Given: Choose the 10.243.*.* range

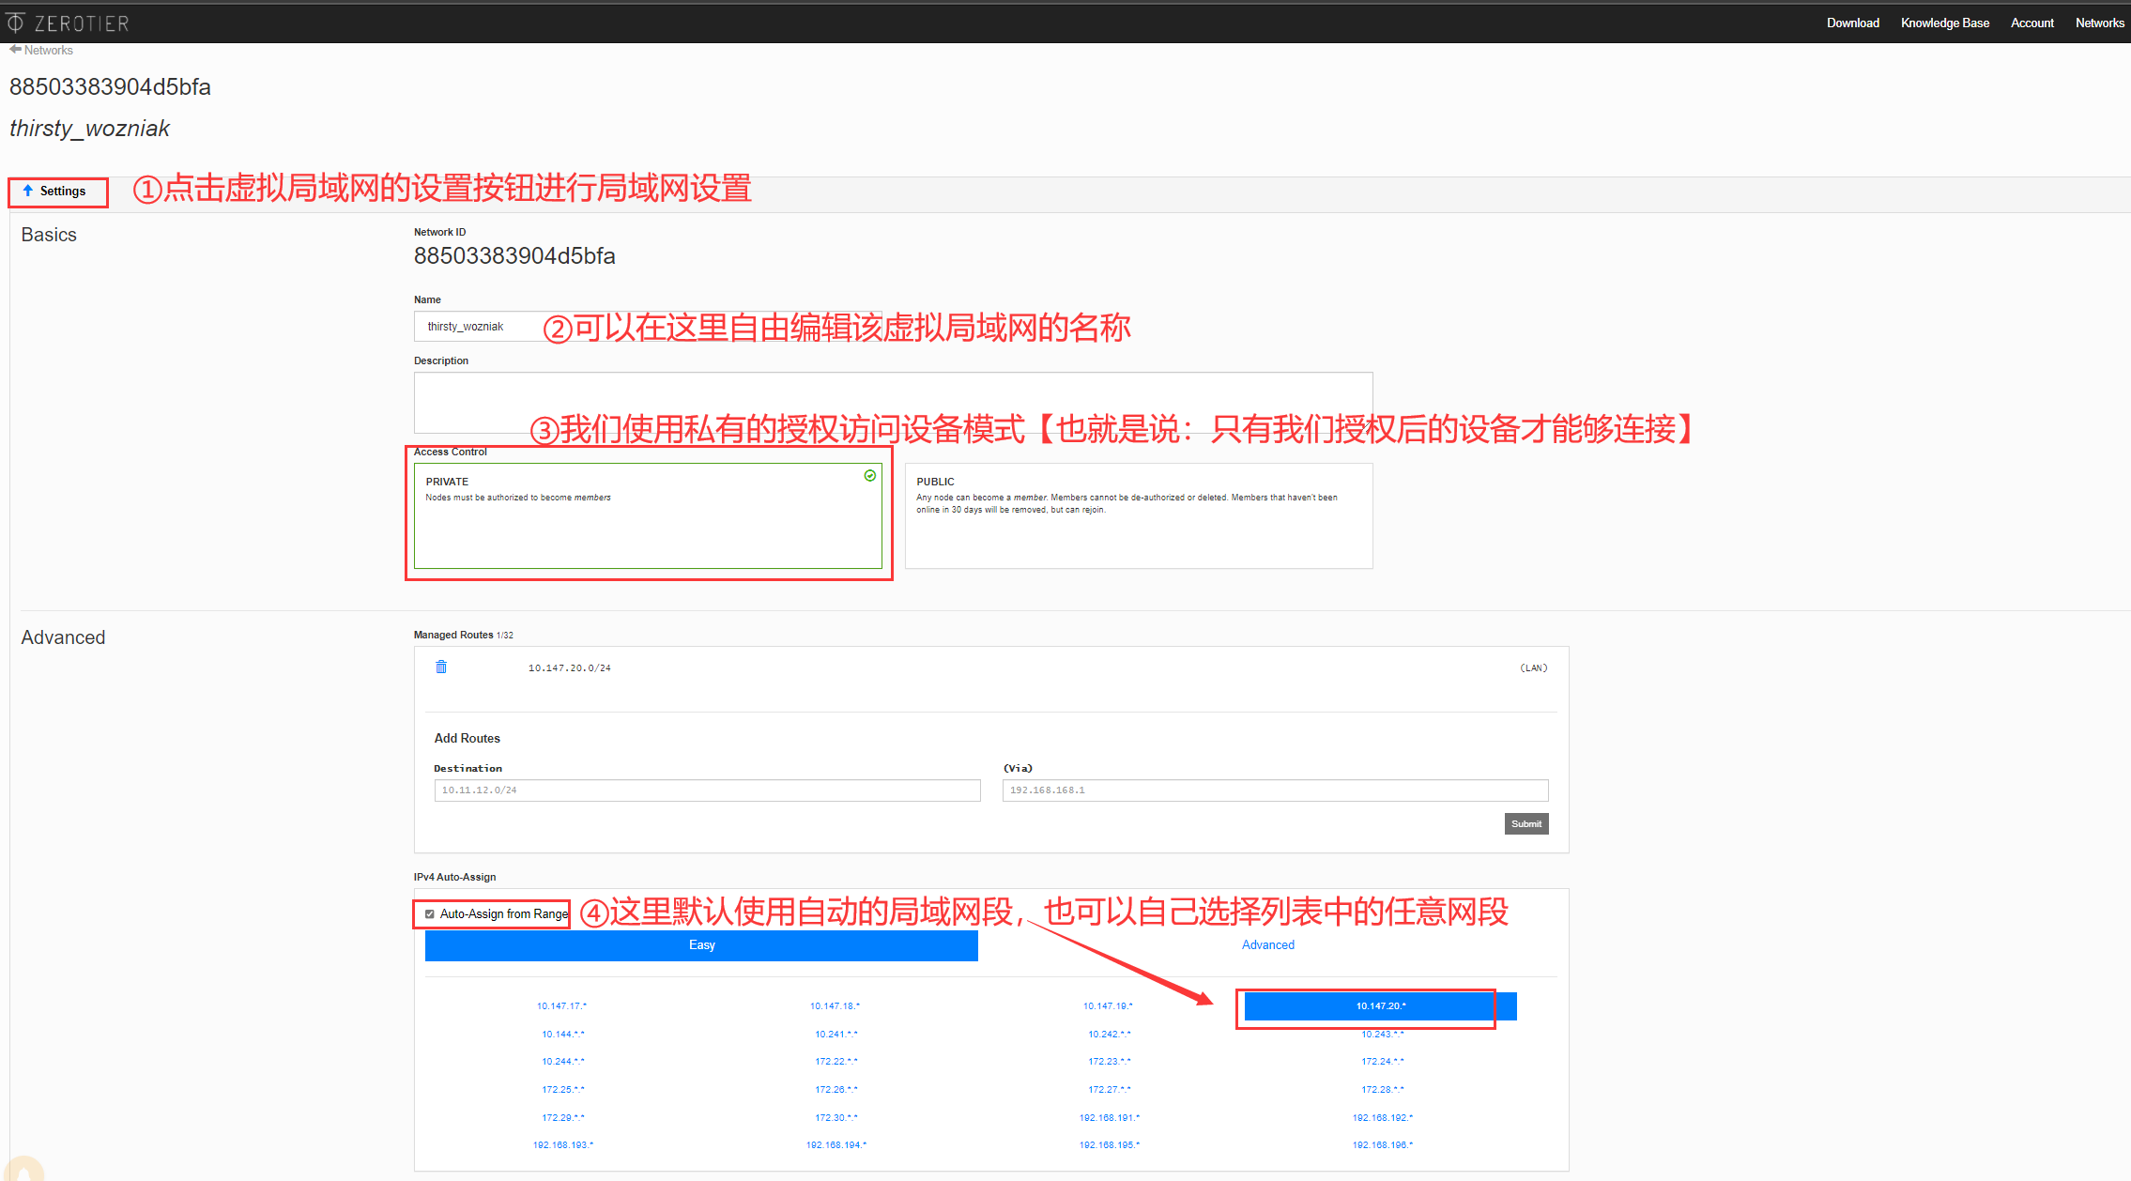Looking at the screenshot, I should (x=1382, y=1035).
